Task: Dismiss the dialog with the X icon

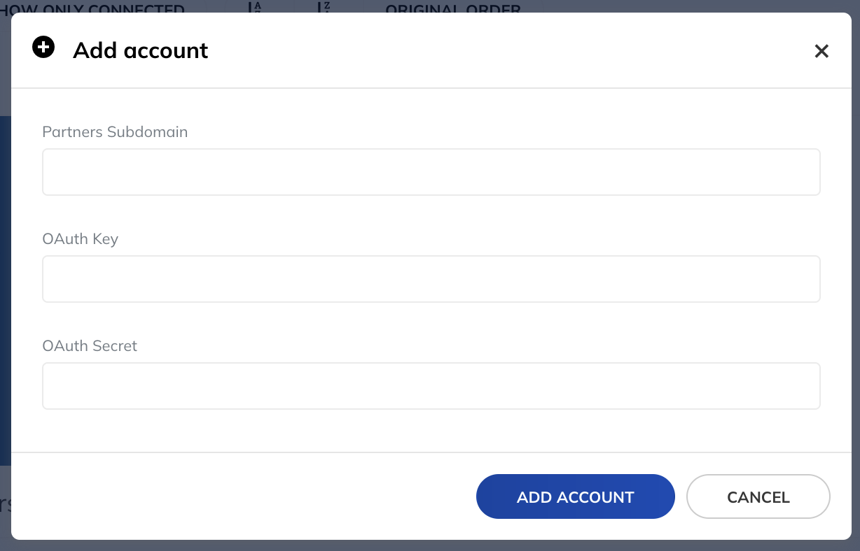Action: point(821,51)
